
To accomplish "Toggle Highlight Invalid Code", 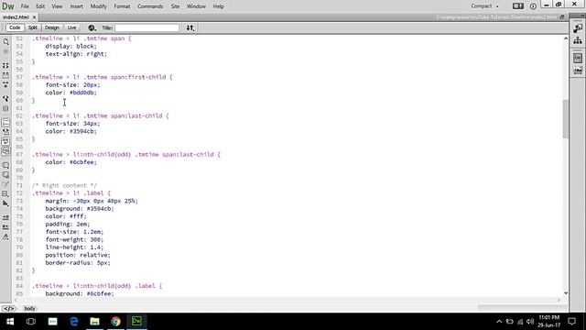I will [5, 132].
